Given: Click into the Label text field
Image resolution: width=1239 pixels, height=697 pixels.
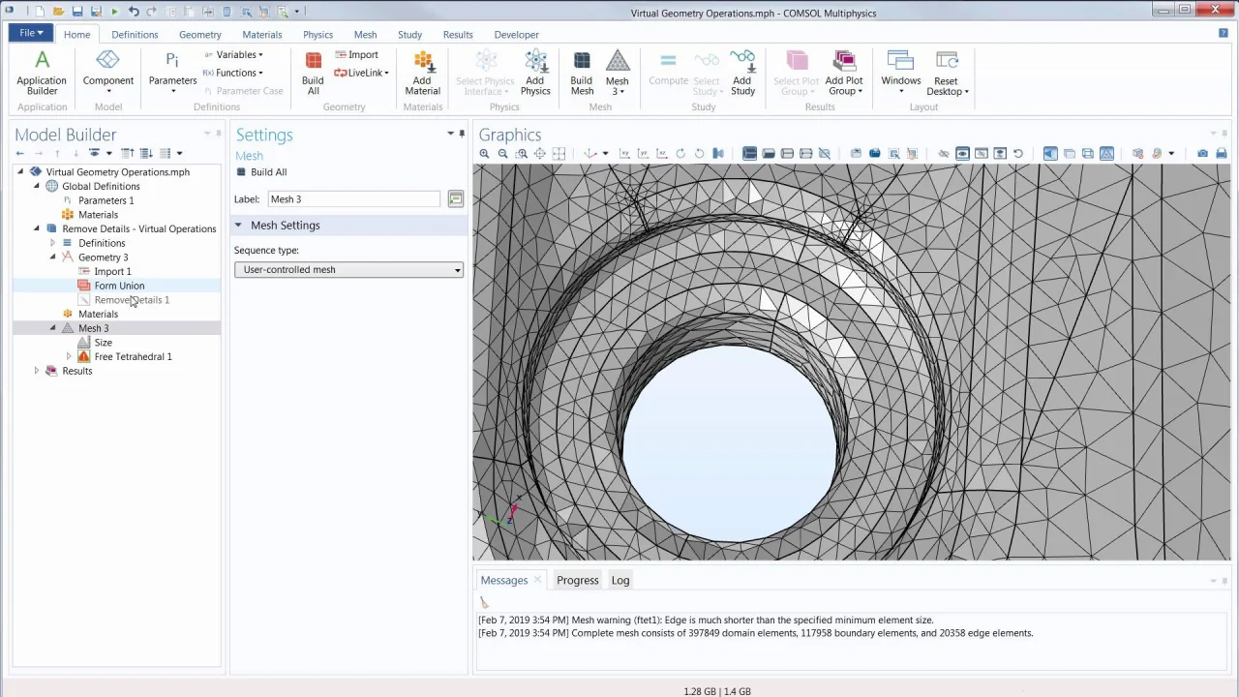Looking at the screenshot, I should 353,199.
